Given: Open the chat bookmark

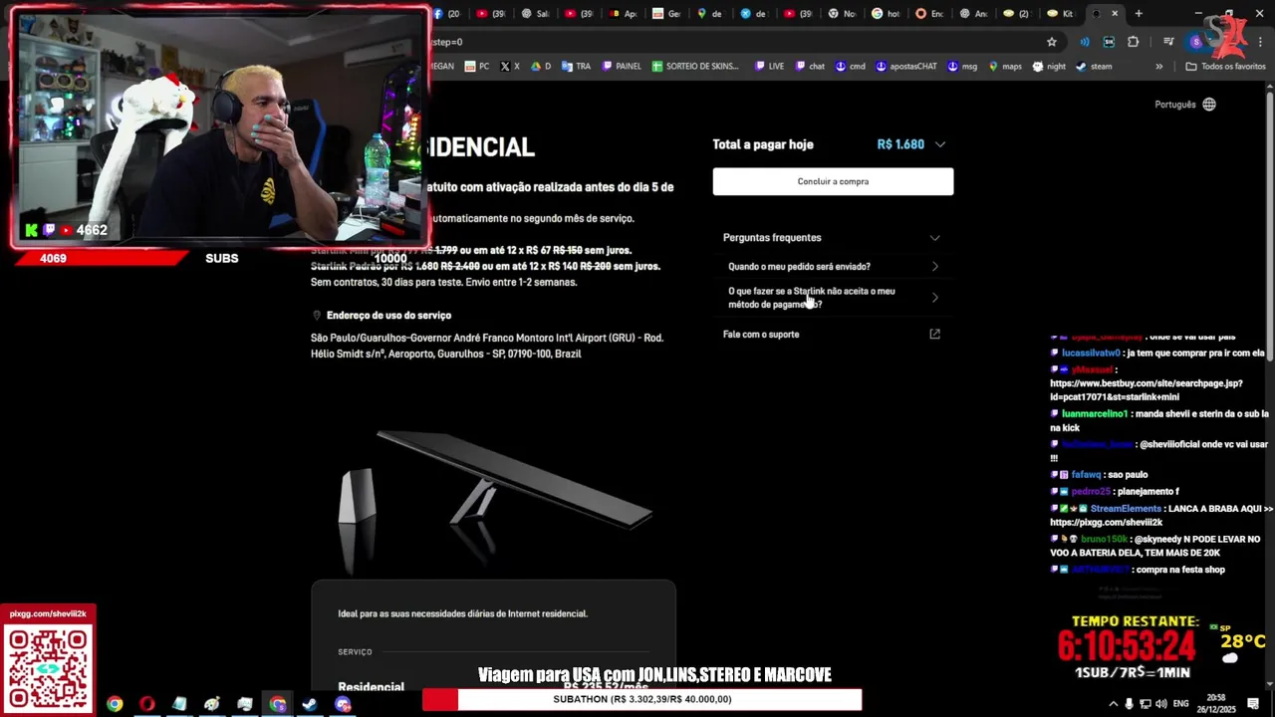Looking at the screenshot, I should coord(809,67).
